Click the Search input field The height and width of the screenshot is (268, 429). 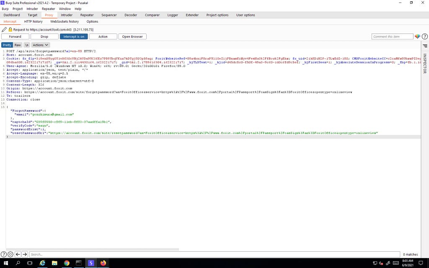coord(214,254)
